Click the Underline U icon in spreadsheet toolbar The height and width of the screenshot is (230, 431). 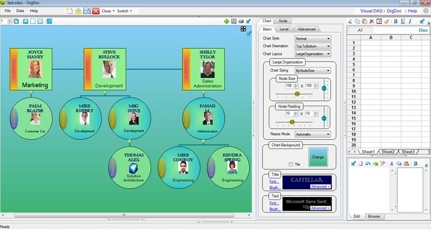(403, 21)
